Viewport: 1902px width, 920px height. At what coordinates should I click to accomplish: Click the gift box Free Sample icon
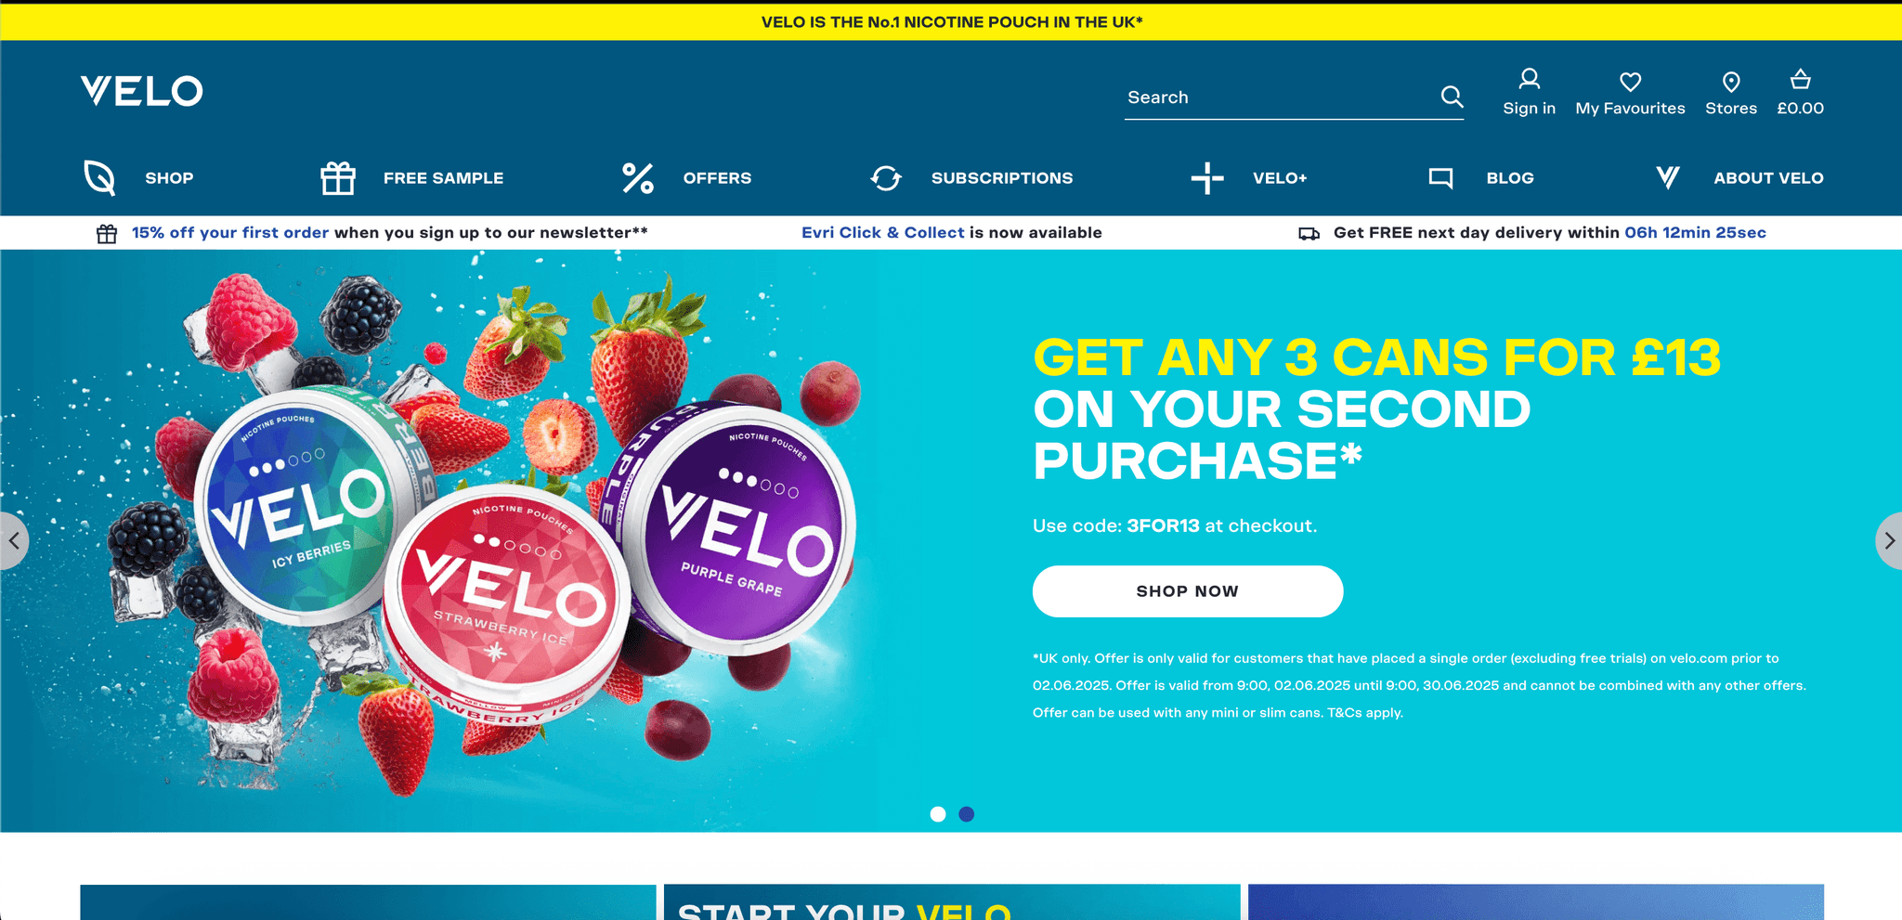point(338,177)
